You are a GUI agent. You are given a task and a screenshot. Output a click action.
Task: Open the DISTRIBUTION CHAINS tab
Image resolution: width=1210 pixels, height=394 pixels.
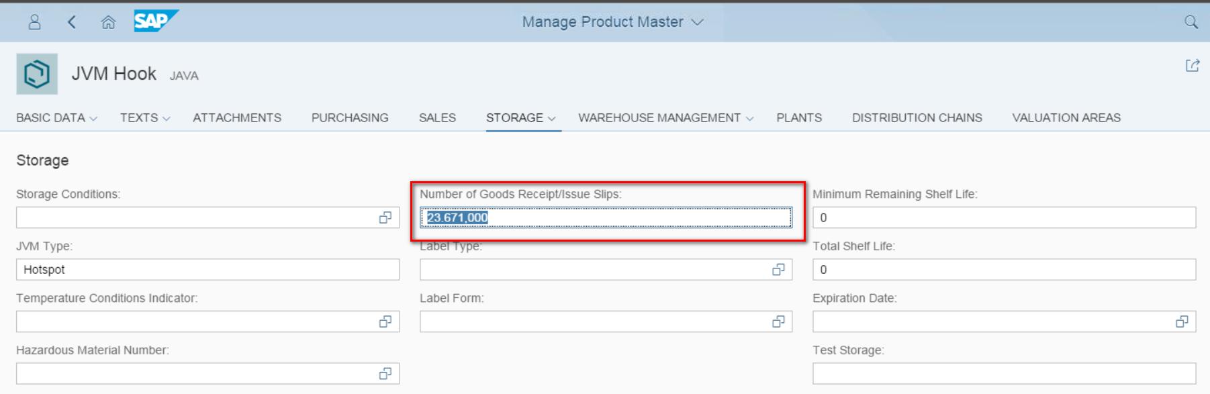[917, 117]
